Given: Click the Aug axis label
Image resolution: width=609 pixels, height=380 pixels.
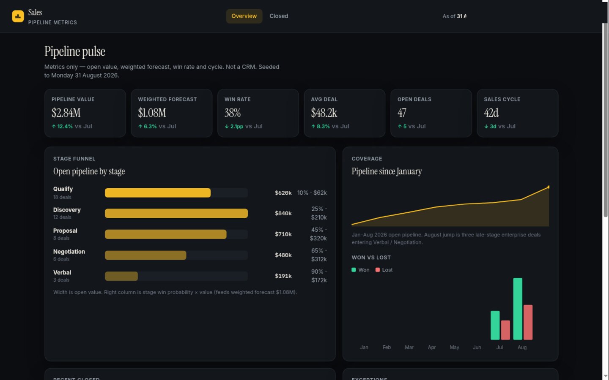Looking at the screenshot, I should tap(522, 347).
